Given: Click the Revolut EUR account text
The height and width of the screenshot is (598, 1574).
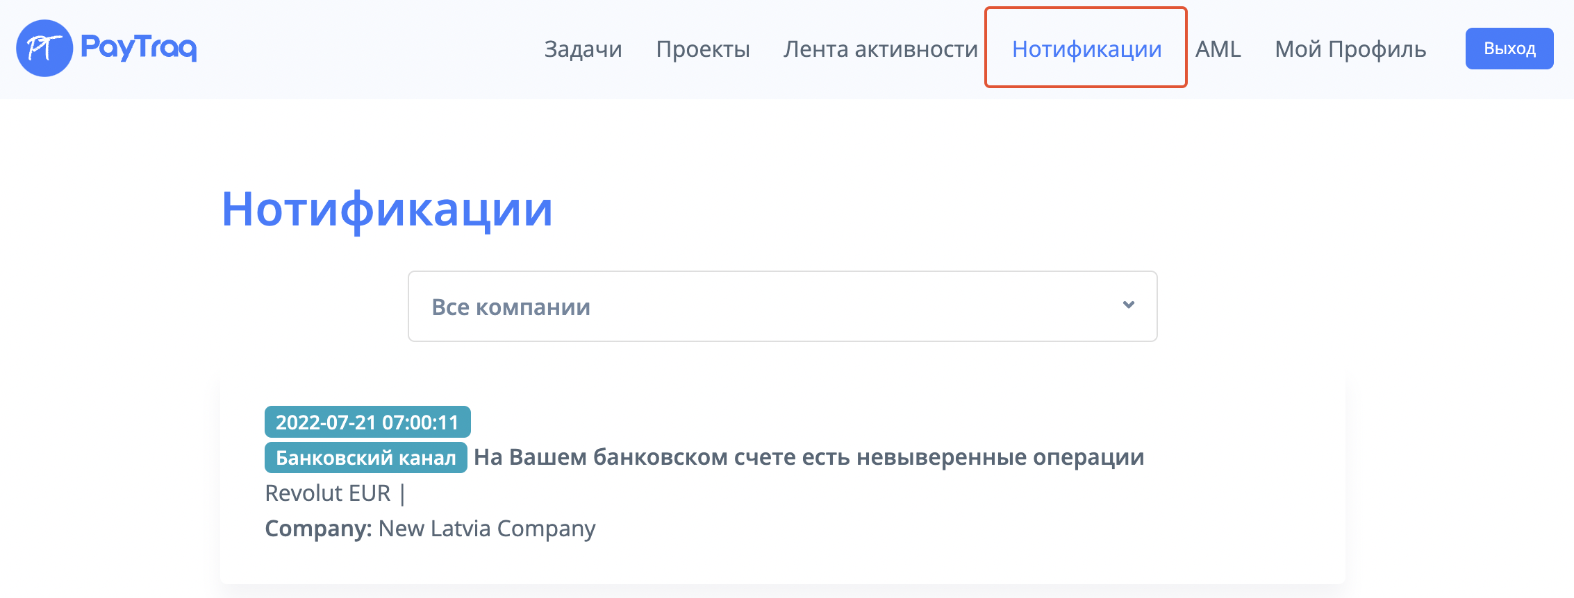Looking at the screenshot, I should (x=328, y=493).
